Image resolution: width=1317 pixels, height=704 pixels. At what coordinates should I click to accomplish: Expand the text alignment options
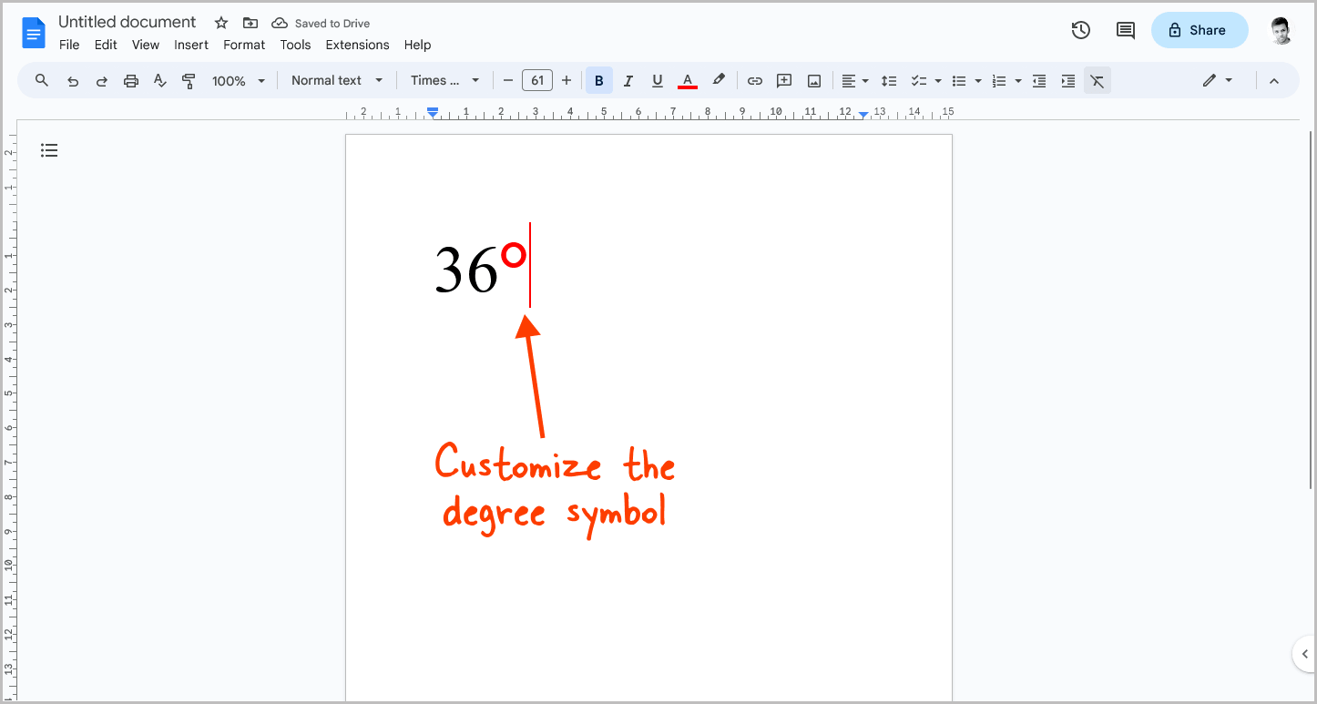[x=863, y=80]
